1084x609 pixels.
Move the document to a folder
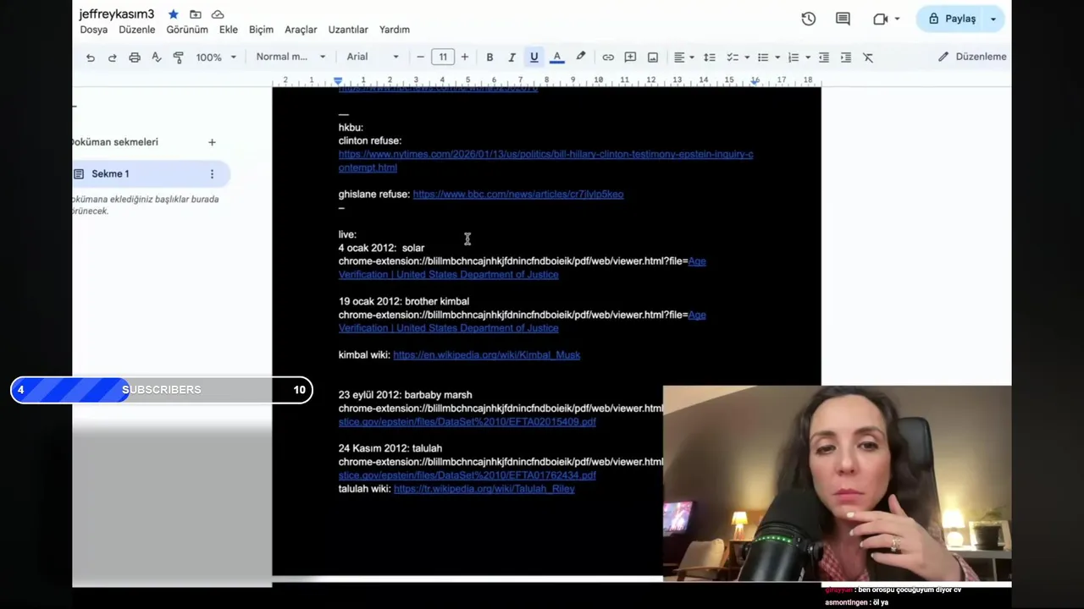coord(196,14)
